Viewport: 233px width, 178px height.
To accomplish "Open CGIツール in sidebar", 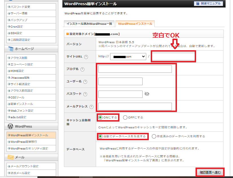I will [31, 98].
